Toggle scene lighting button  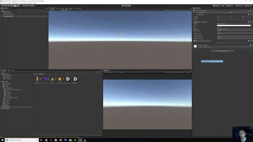(66, 10)
